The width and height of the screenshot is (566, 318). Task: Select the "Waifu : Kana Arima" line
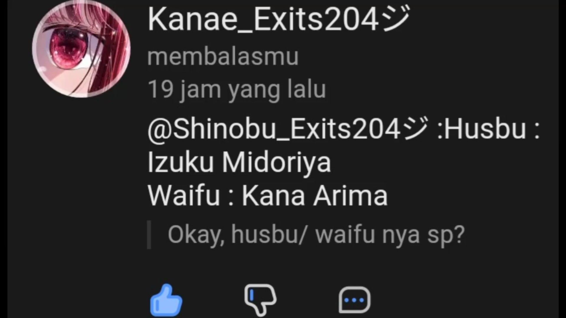(x=267, y=196)
